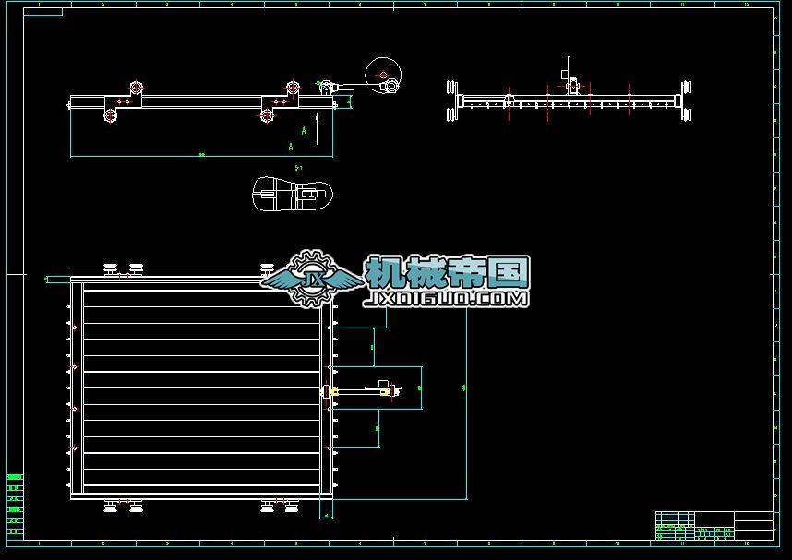Screen dimensions: 792x560
Task: Select the large cam circle in front view
Action: click(x=383, y=75)
